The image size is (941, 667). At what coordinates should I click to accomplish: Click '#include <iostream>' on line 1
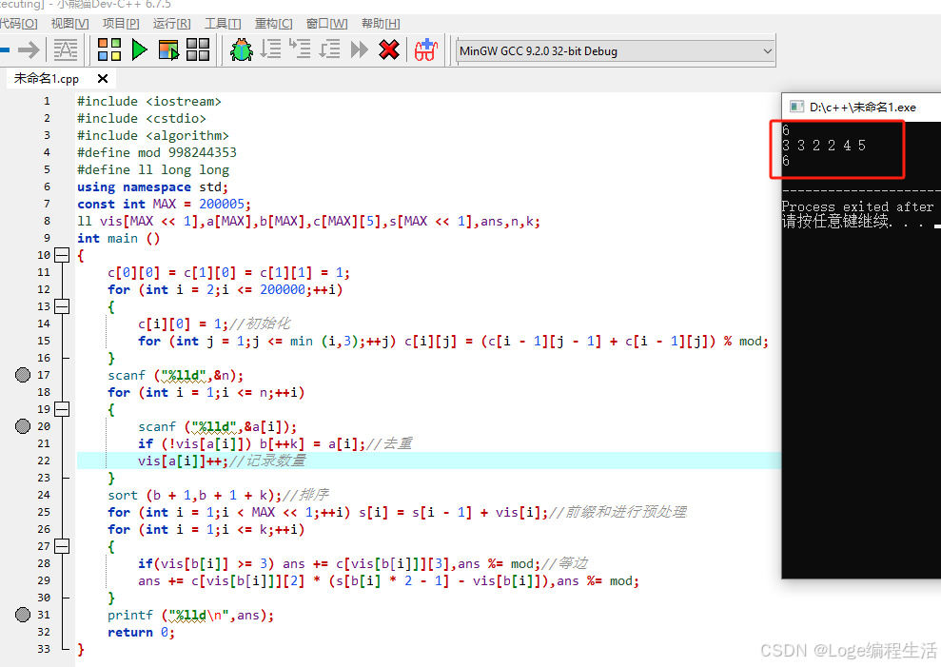pyautogui.click(x=149, y=102)
